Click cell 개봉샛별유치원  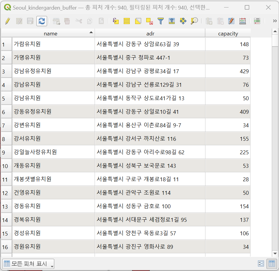pos(53,179)
